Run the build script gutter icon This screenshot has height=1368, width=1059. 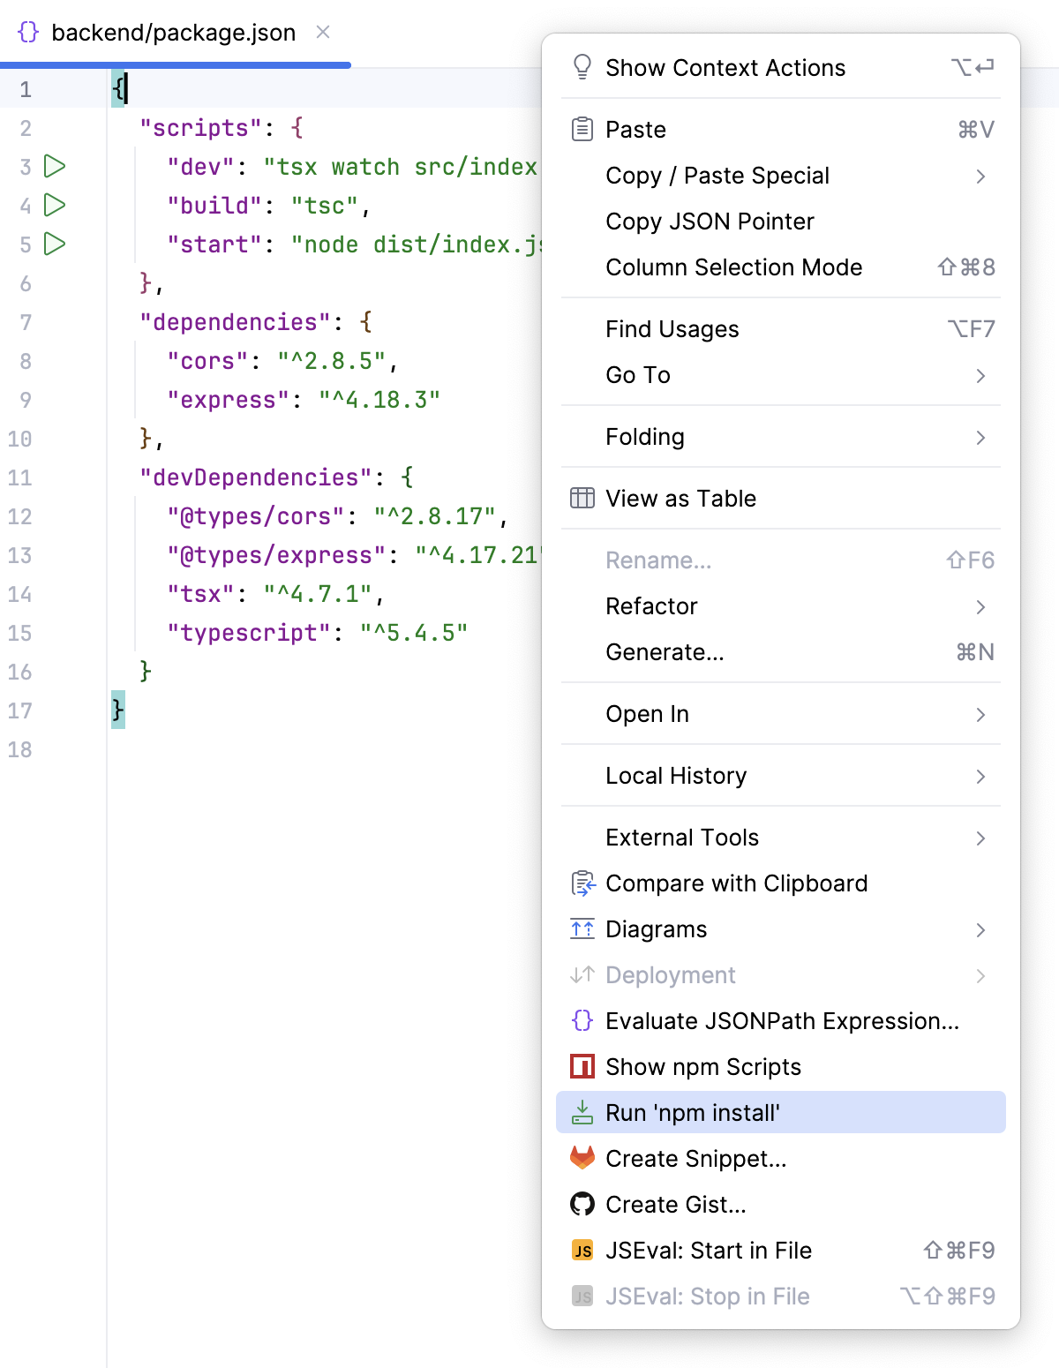55,205
